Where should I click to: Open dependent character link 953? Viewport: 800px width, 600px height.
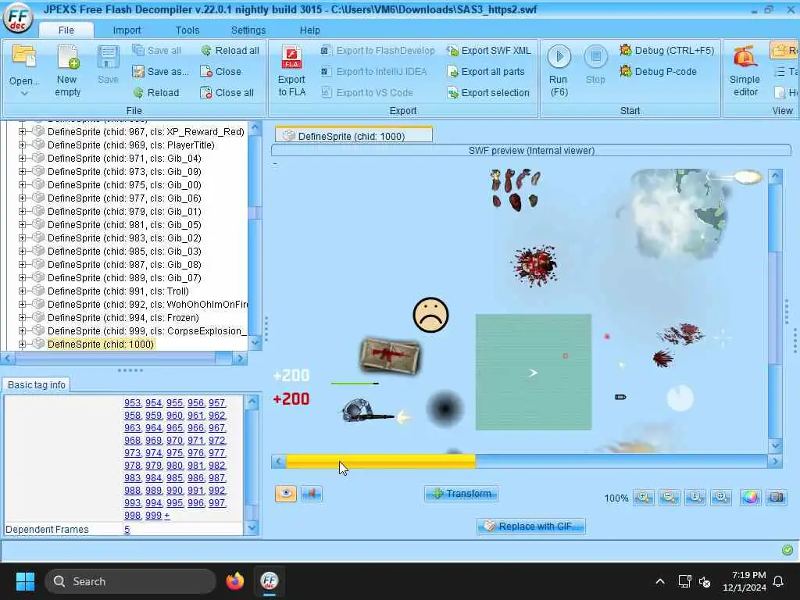pos(132,402)
